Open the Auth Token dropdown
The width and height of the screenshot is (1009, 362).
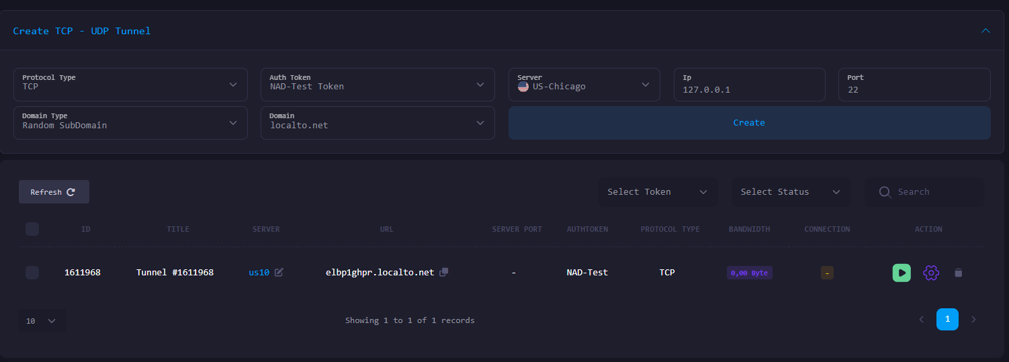tap(378, 85)
